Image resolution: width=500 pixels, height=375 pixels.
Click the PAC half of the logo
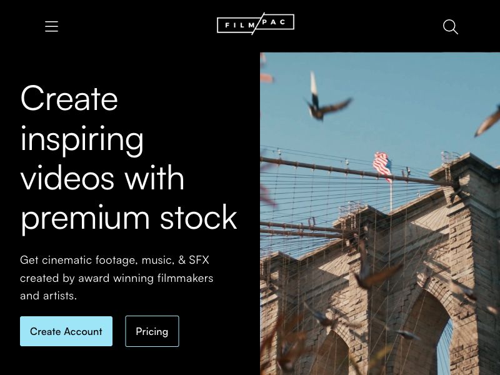(274, 22)
